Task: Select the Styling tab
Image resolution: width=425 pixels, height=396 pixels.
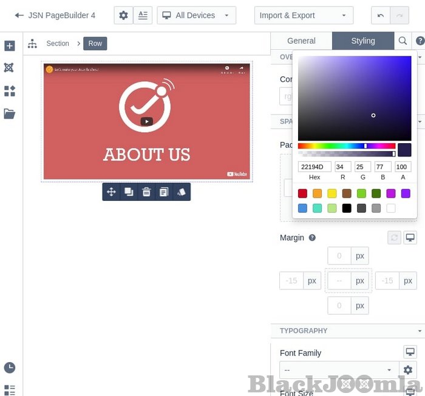Action: pyautogui.click(x=362, y=41)
